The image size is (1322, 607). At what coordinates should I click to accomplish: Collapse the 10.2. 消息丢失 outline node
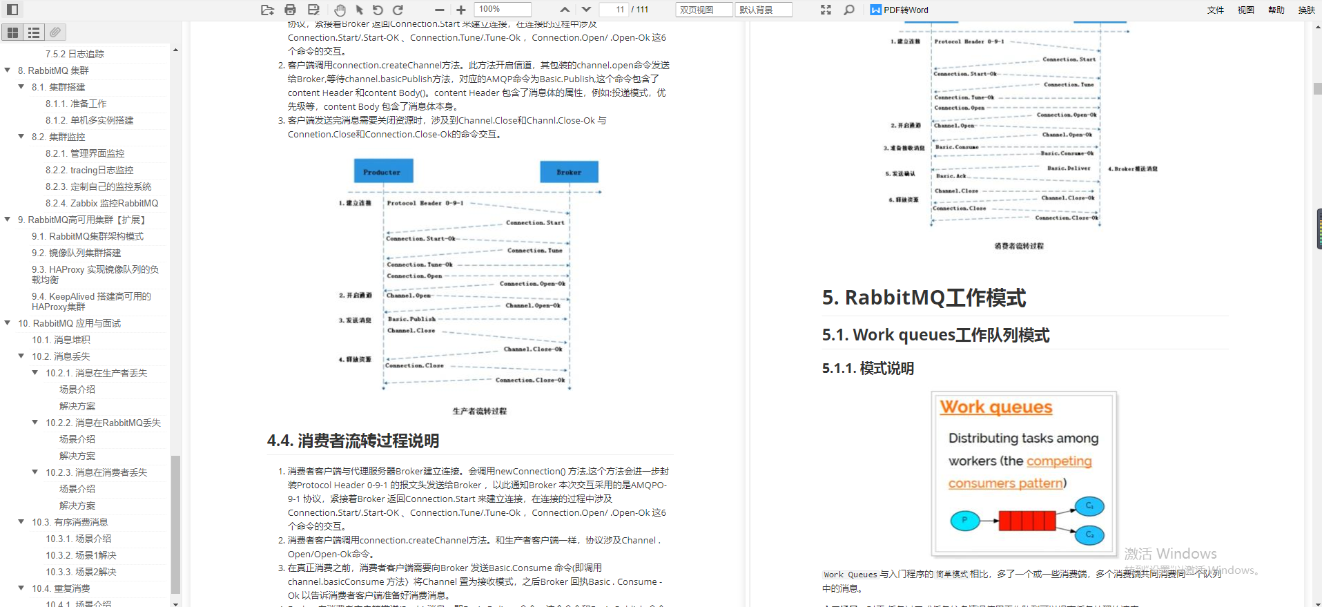[x=21, y=356]
